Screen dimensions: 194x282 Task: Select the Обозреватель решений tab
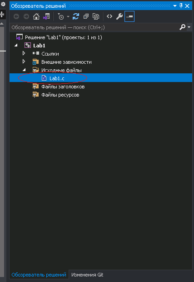point(39,275)
